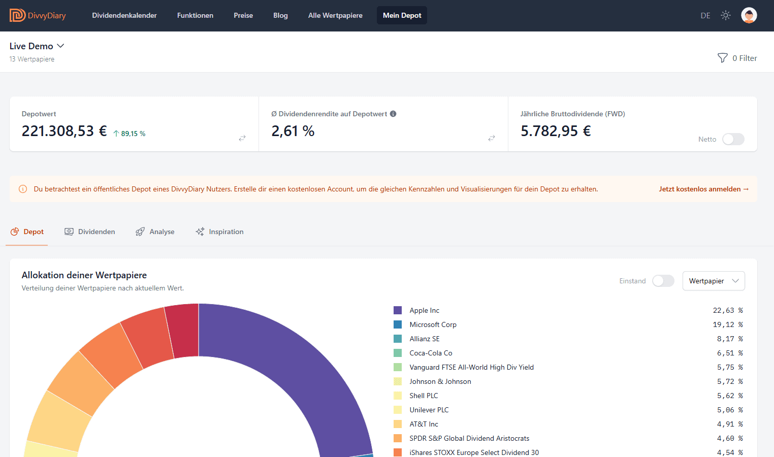Open Dividendenkalender in the navigation

124,15
